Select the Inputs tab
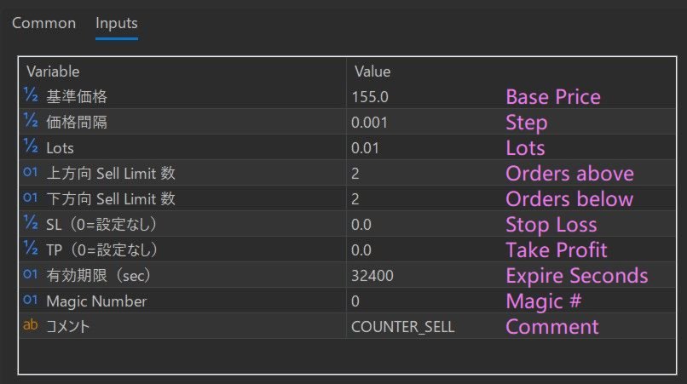The width and height of the screenshot is (687, 384). pyautogui.click(x=117, y=23)
